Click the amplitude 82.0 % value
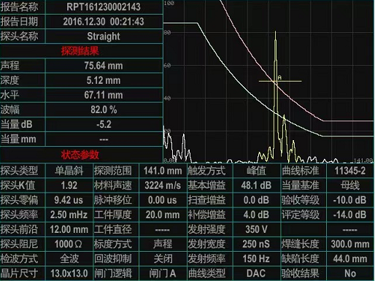375x281 pixels. [x=104, y=109]
